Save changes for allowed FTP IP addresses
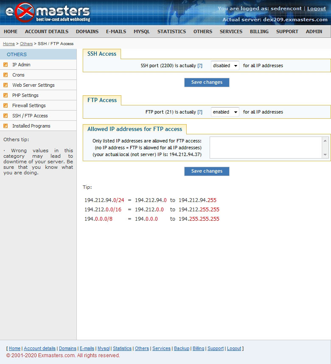331x364 pixels. pyautogui.click(x=207, y=171)
